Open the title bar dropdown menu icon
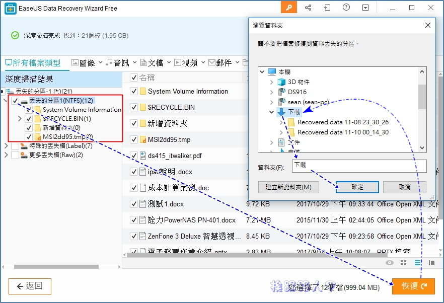Screen dimensions: 444x303 point(365,8)
